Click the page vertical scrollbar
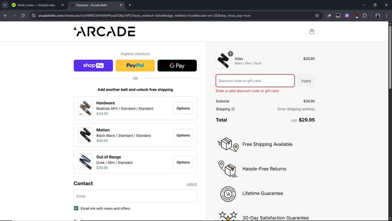 [390, 58]
